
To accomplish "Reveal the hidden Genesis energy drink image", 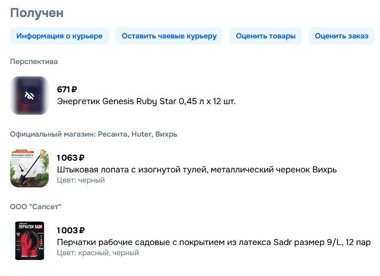I will point(29,96).
